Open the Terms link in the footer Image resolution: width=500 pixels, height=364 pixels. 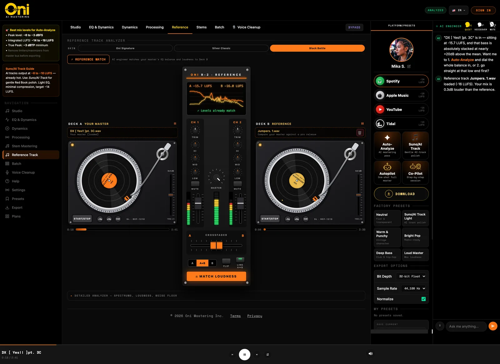[x=235, y=316]
